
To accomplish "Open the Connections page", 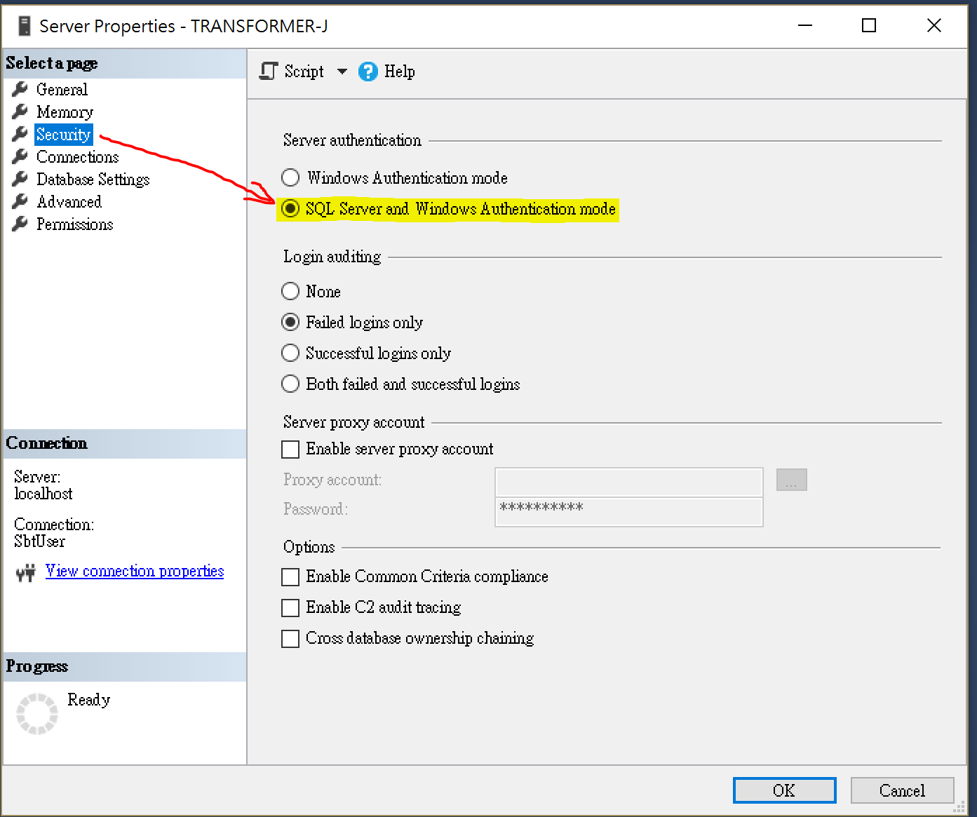I will click(x=77, y=156).
